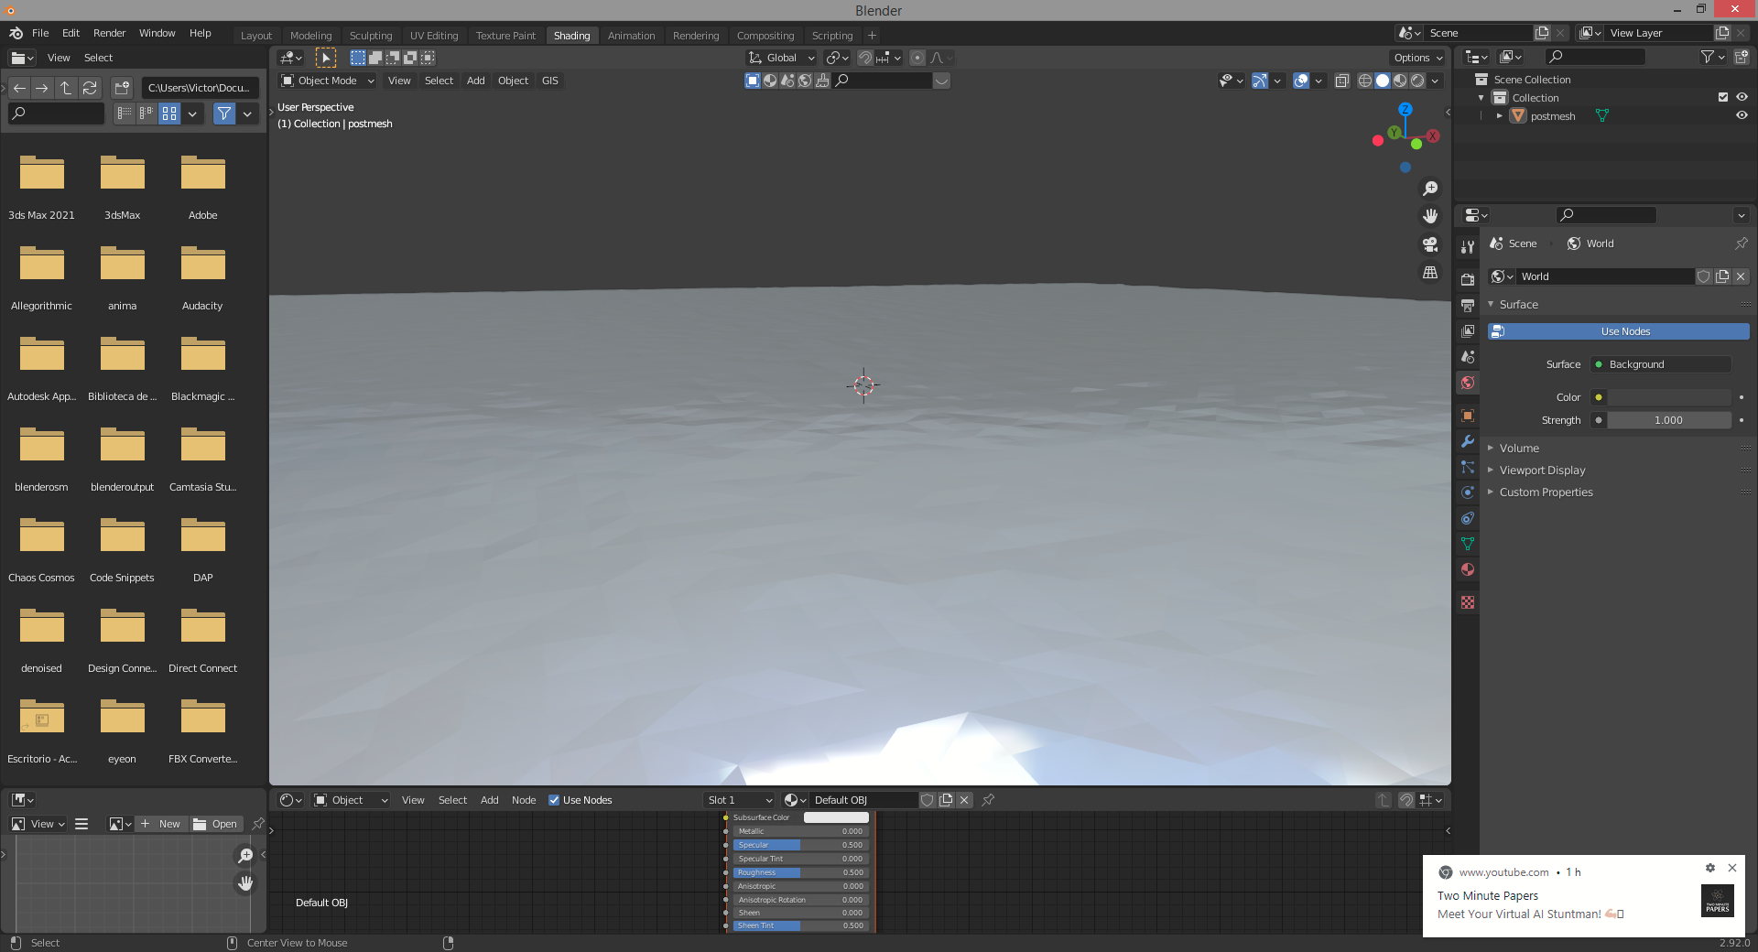
Task: Click the World background Color swatch
Action: (1668, 397)
